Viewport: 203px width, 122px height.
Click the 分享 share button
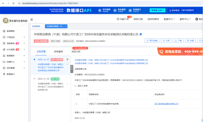tap(166, 41)
